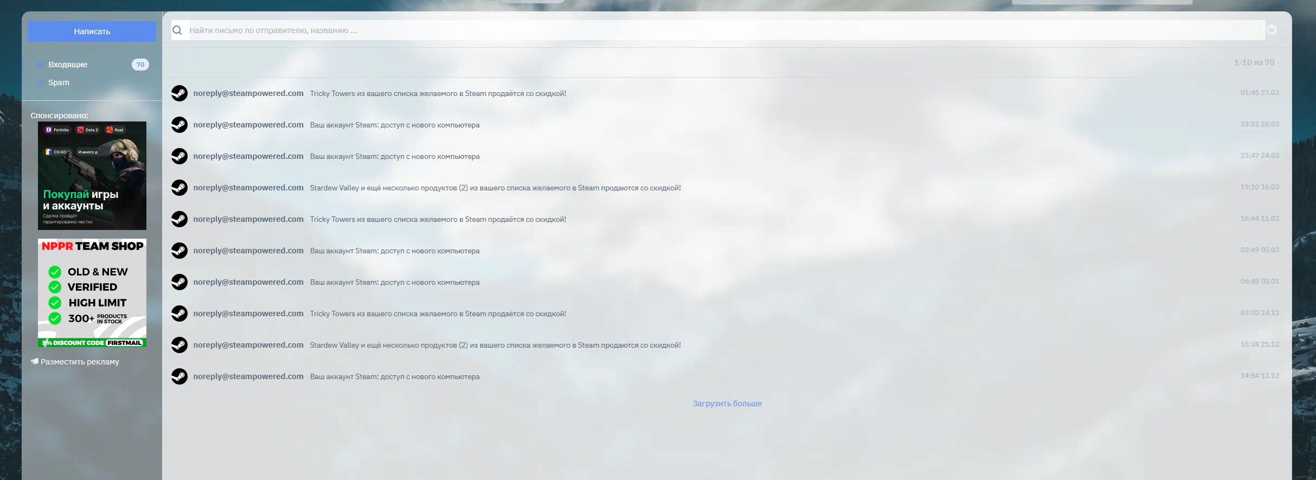The image size is (1316, 480).
Task: Open the Покупай игры и аккаунты ad banner
Action: [x=92, y=176]
